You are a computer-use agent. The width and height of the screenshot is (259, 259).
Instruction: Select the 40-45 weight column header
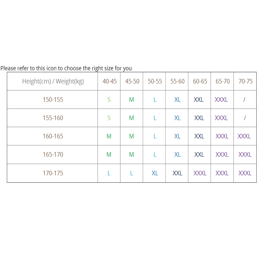coord(109,81)
